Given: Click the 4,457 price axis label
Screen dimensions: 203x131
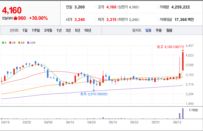Looking at the screenshot, I should 190,46.
